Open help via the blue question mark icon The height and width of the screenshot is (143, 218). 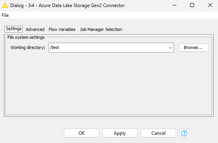pyautogui.click(x=184, y=133)
